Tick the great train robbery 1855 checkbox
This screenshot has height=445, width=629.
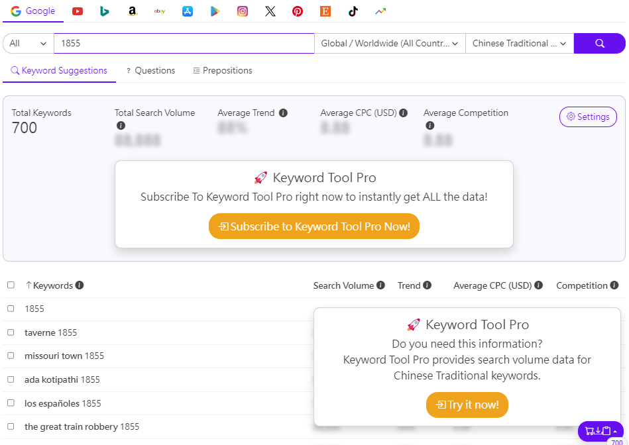(x=11, y=426)
